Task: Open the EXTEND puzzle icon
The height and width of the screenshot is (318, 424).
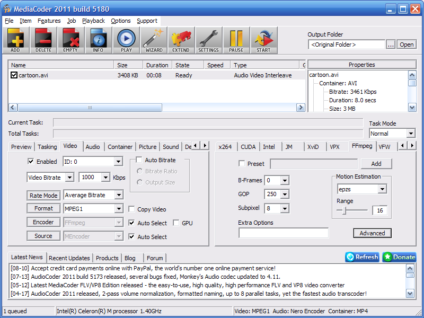Action: pos(181,40)
